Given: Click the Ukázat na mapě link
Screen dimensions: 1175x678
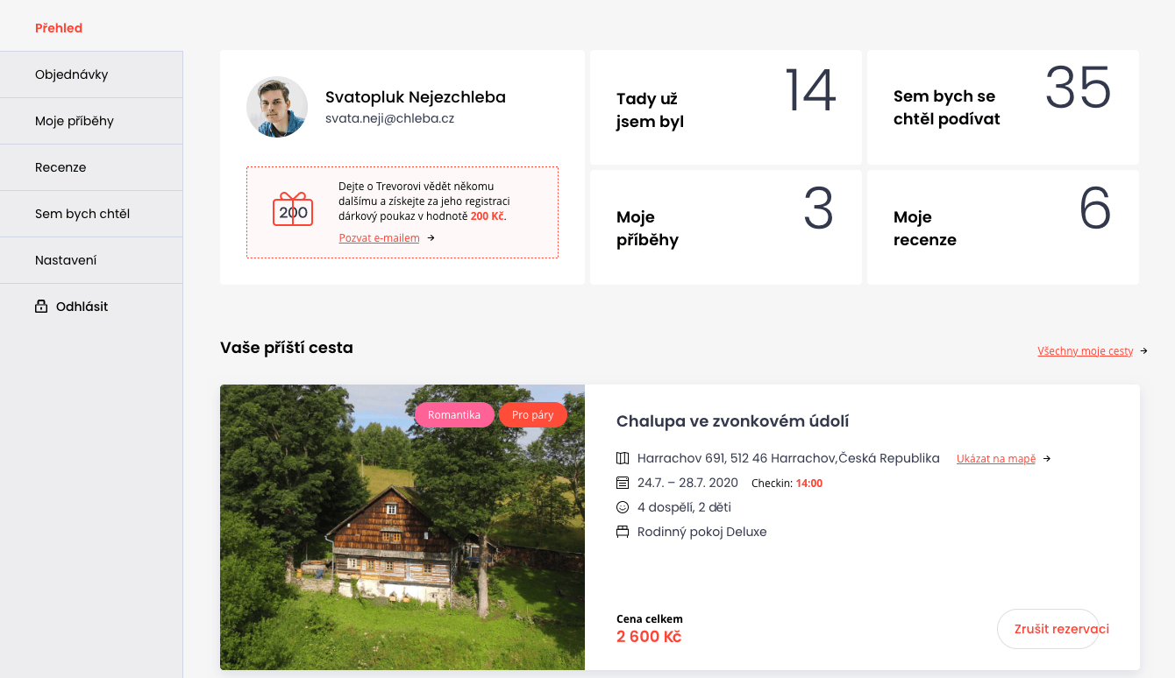Looking at the screenshot, I should coord(996,459).
